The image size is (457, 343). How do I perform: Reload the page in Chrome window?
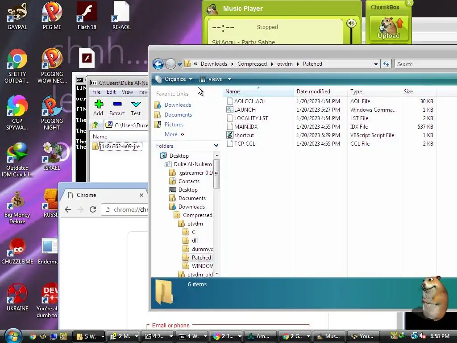coord(93,209)
